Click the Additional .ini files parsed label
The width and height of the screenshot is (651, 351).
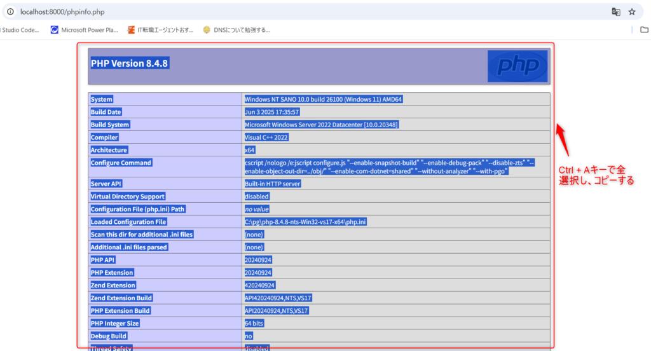(128, 247)
